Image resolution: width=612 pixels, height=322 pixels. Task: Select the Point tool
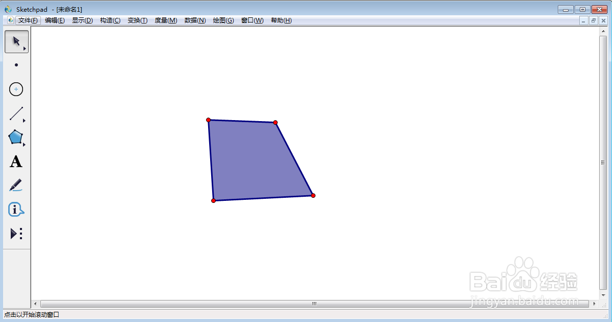(16, 65)
